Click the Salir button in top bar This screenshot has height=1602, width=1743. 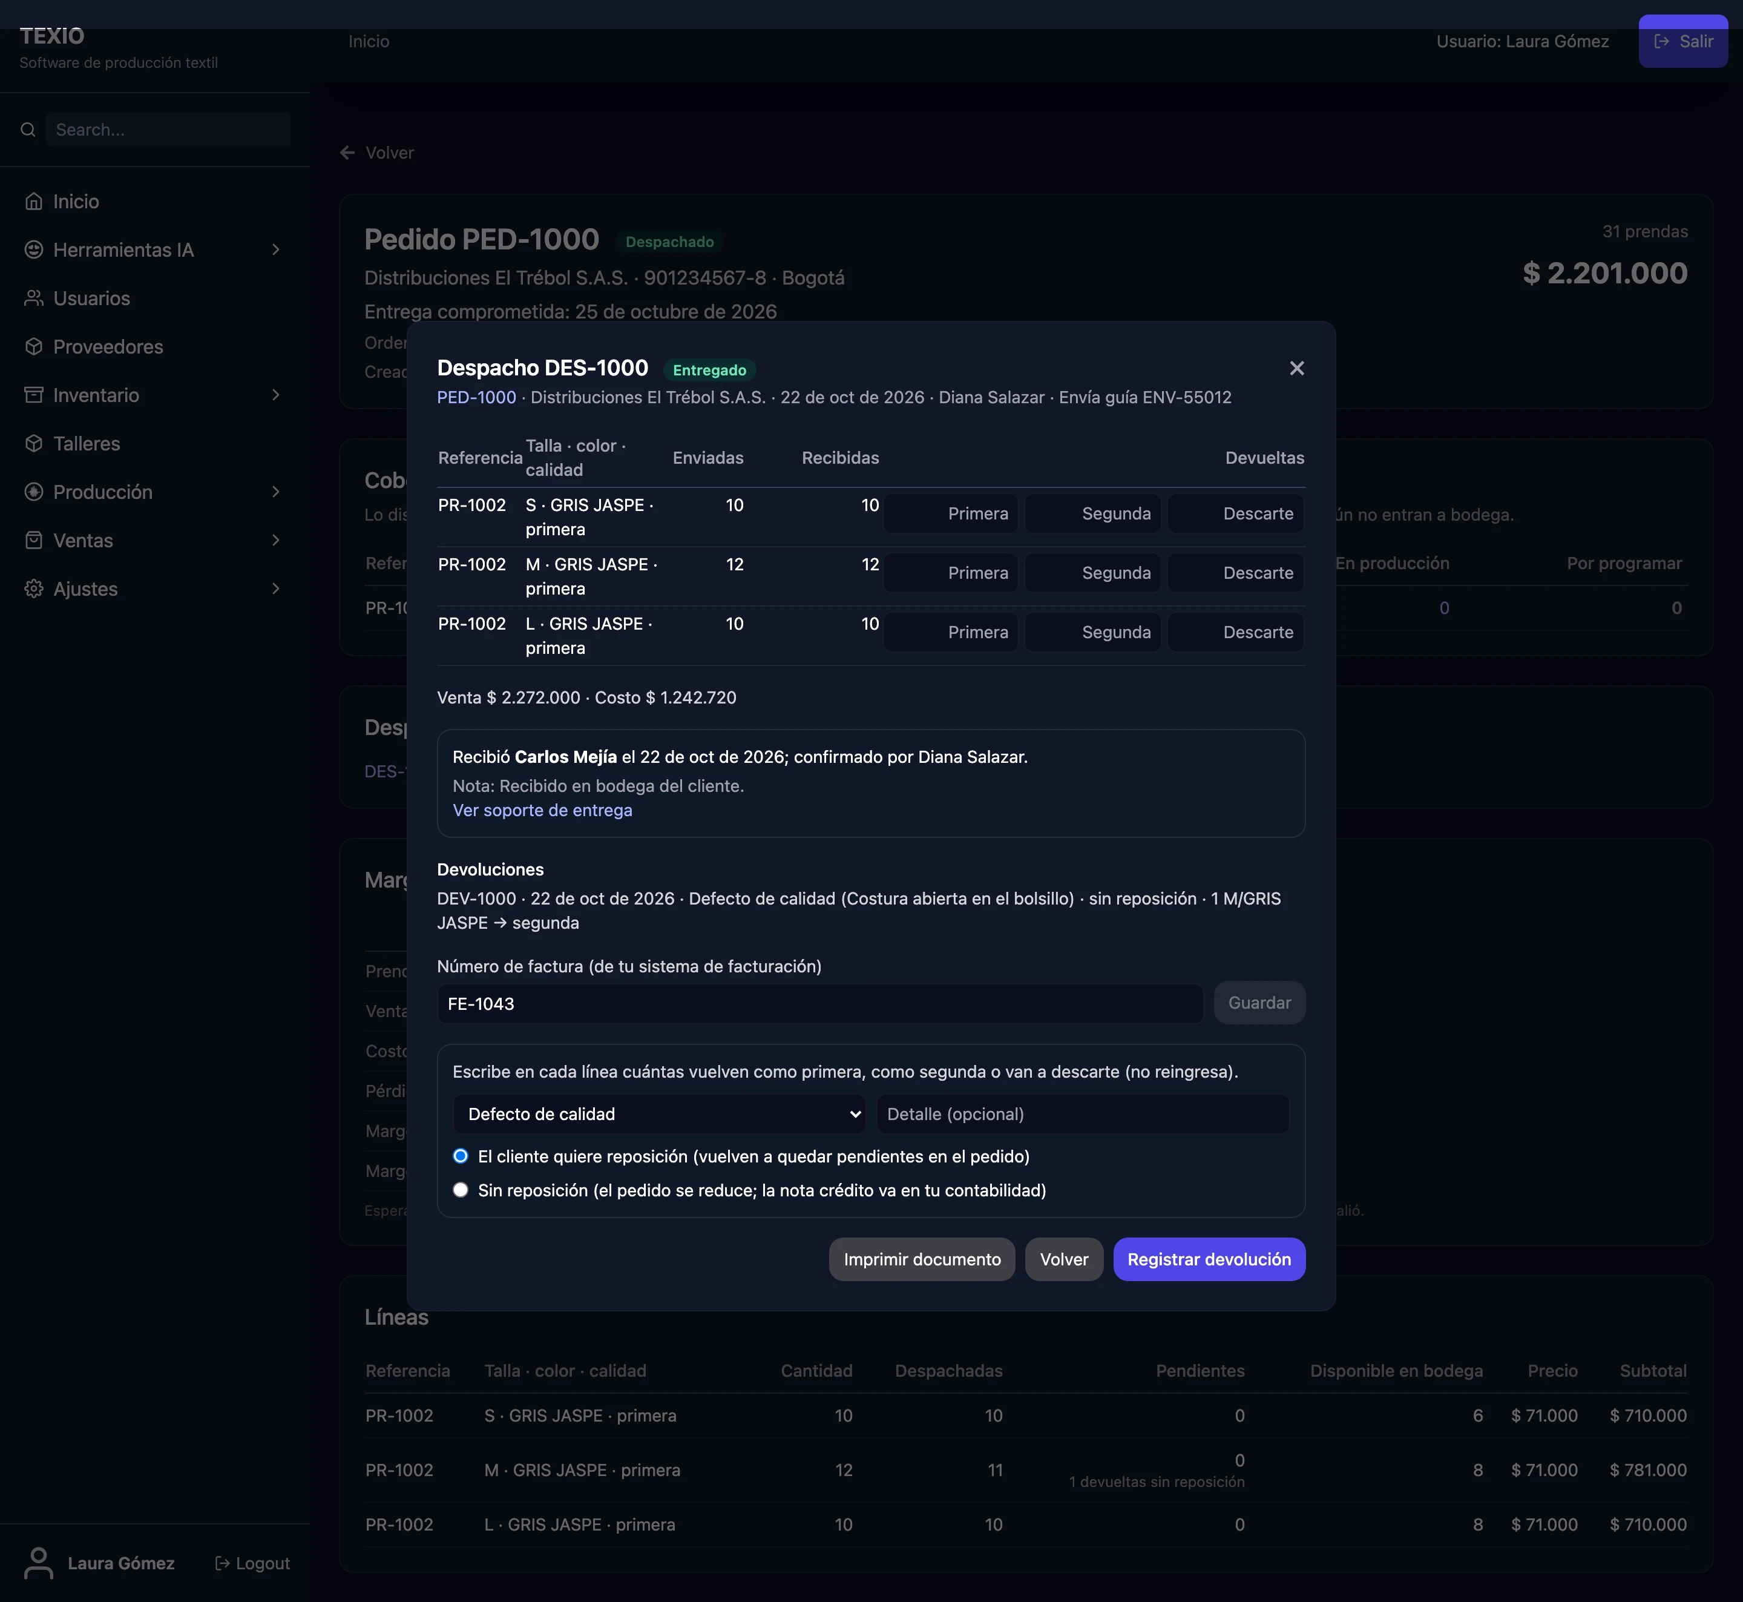coord(1683,42)
